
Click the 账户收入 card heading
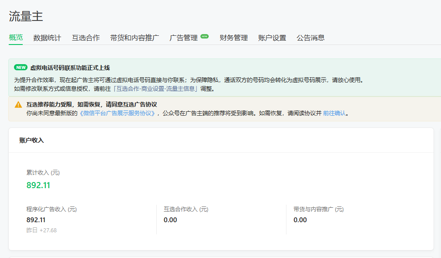pos(31,140)
